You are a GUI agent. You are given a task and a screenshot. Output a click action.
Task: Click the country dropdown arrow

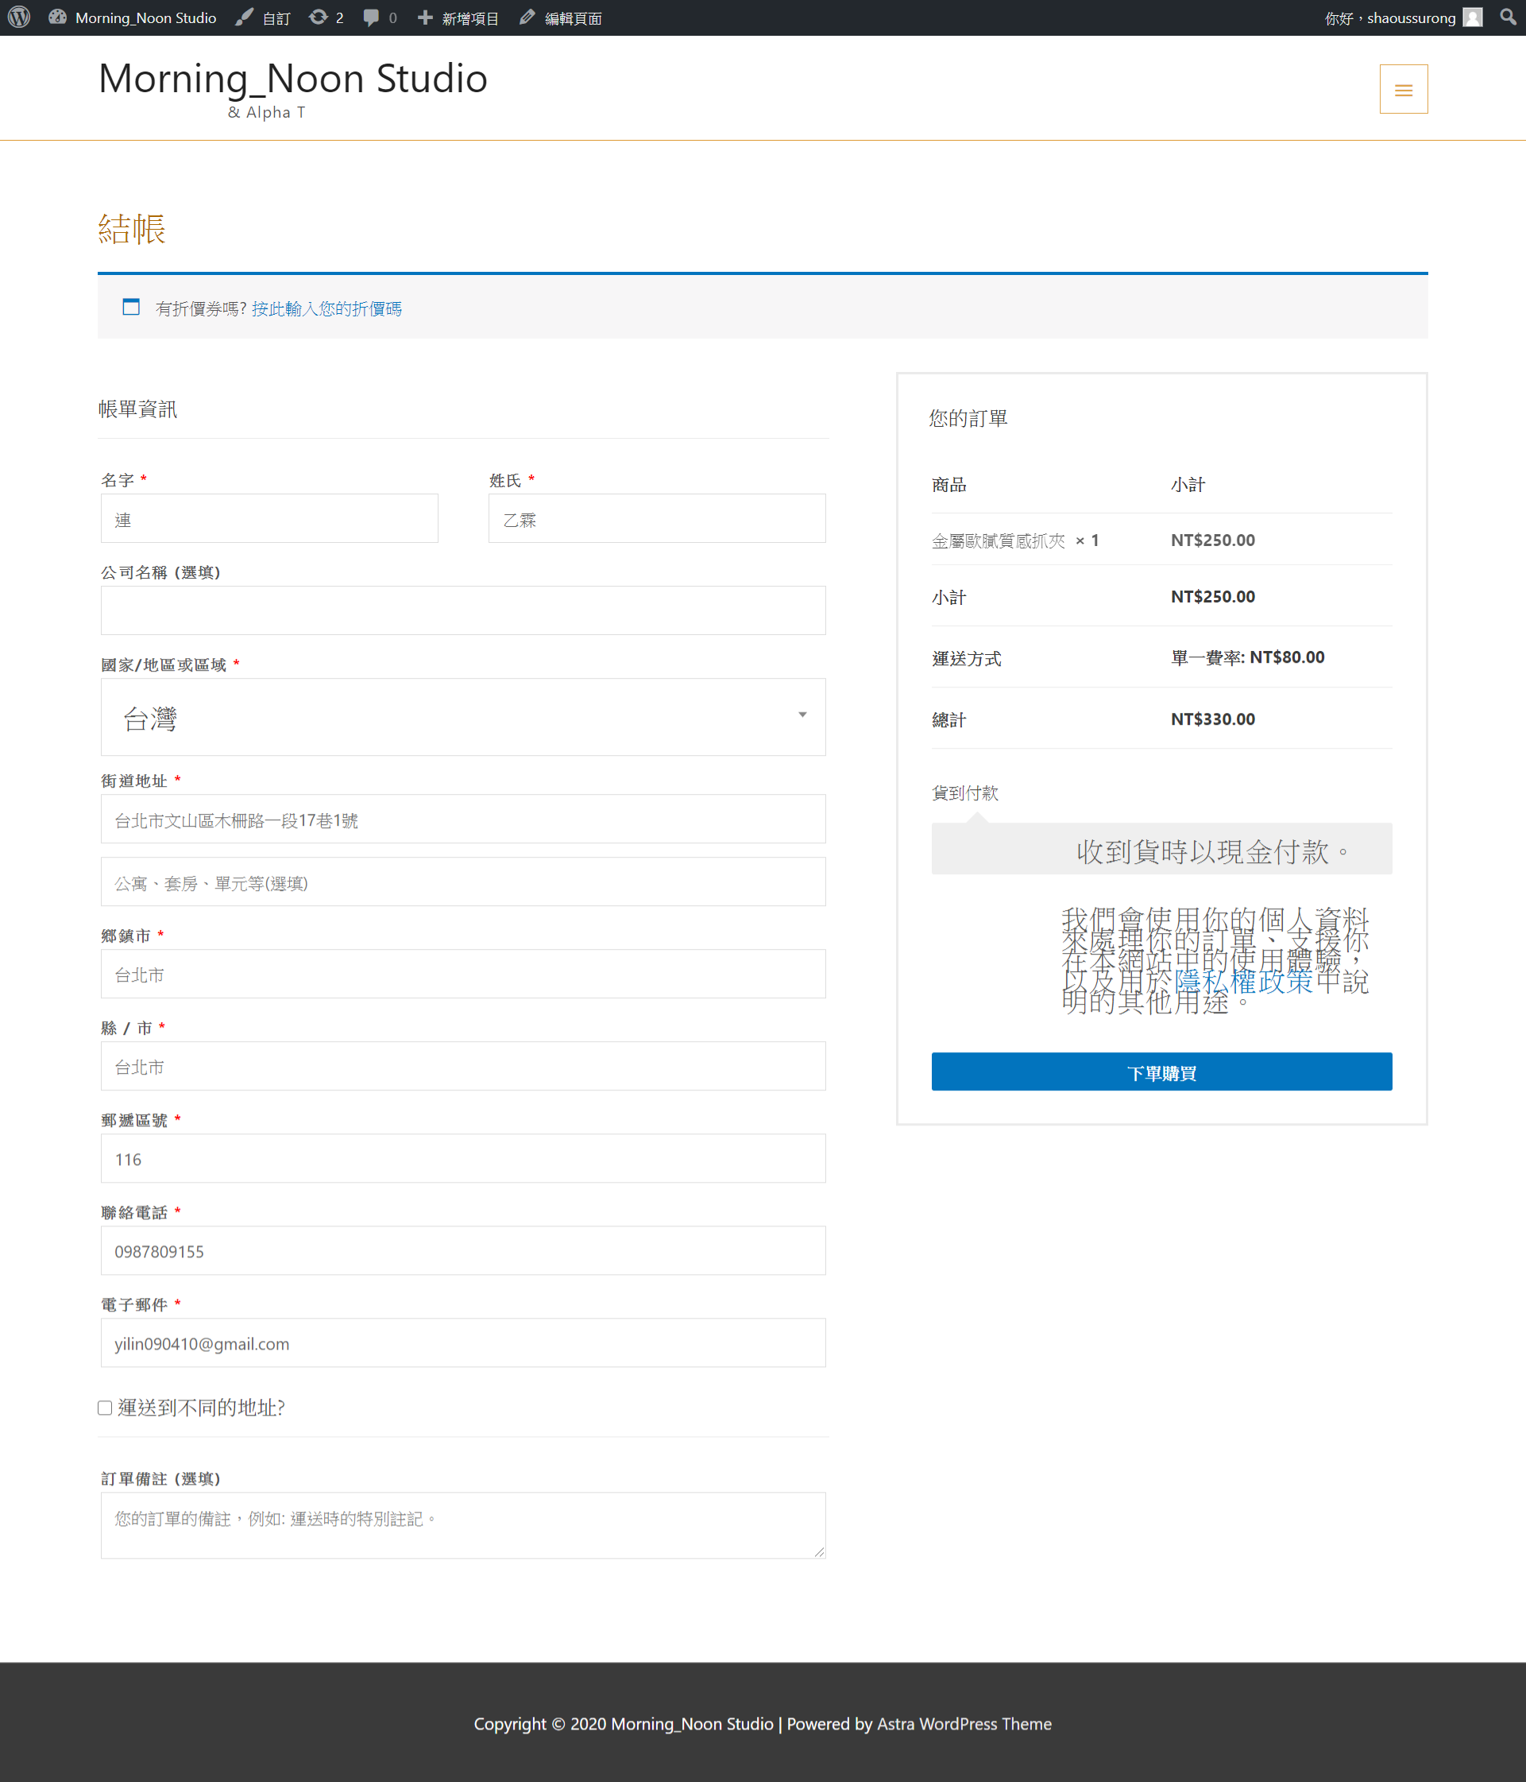click(802, 715)
